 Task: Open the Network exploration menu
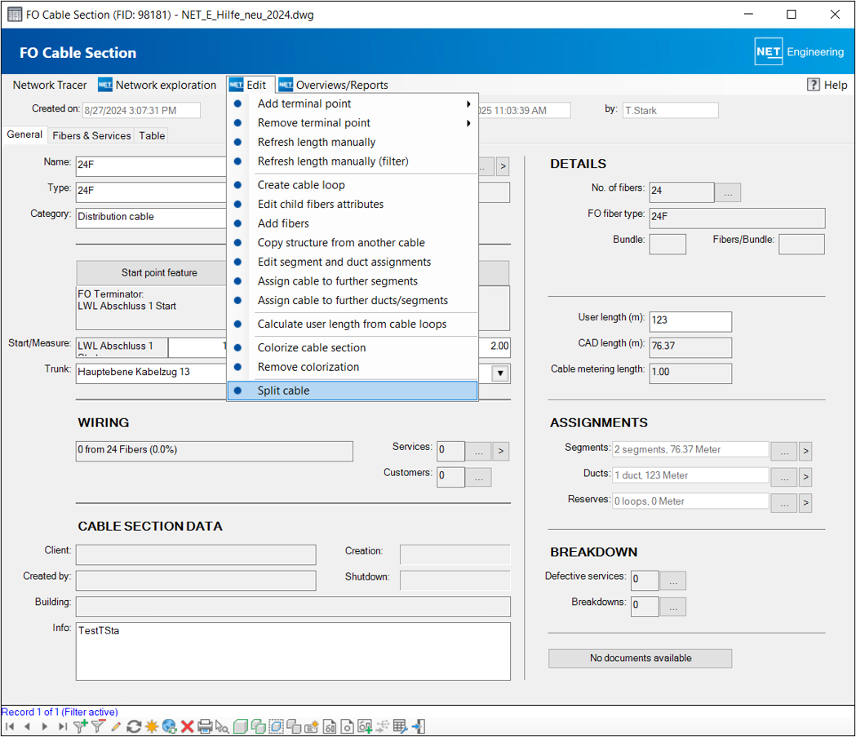tap(157, 85)
